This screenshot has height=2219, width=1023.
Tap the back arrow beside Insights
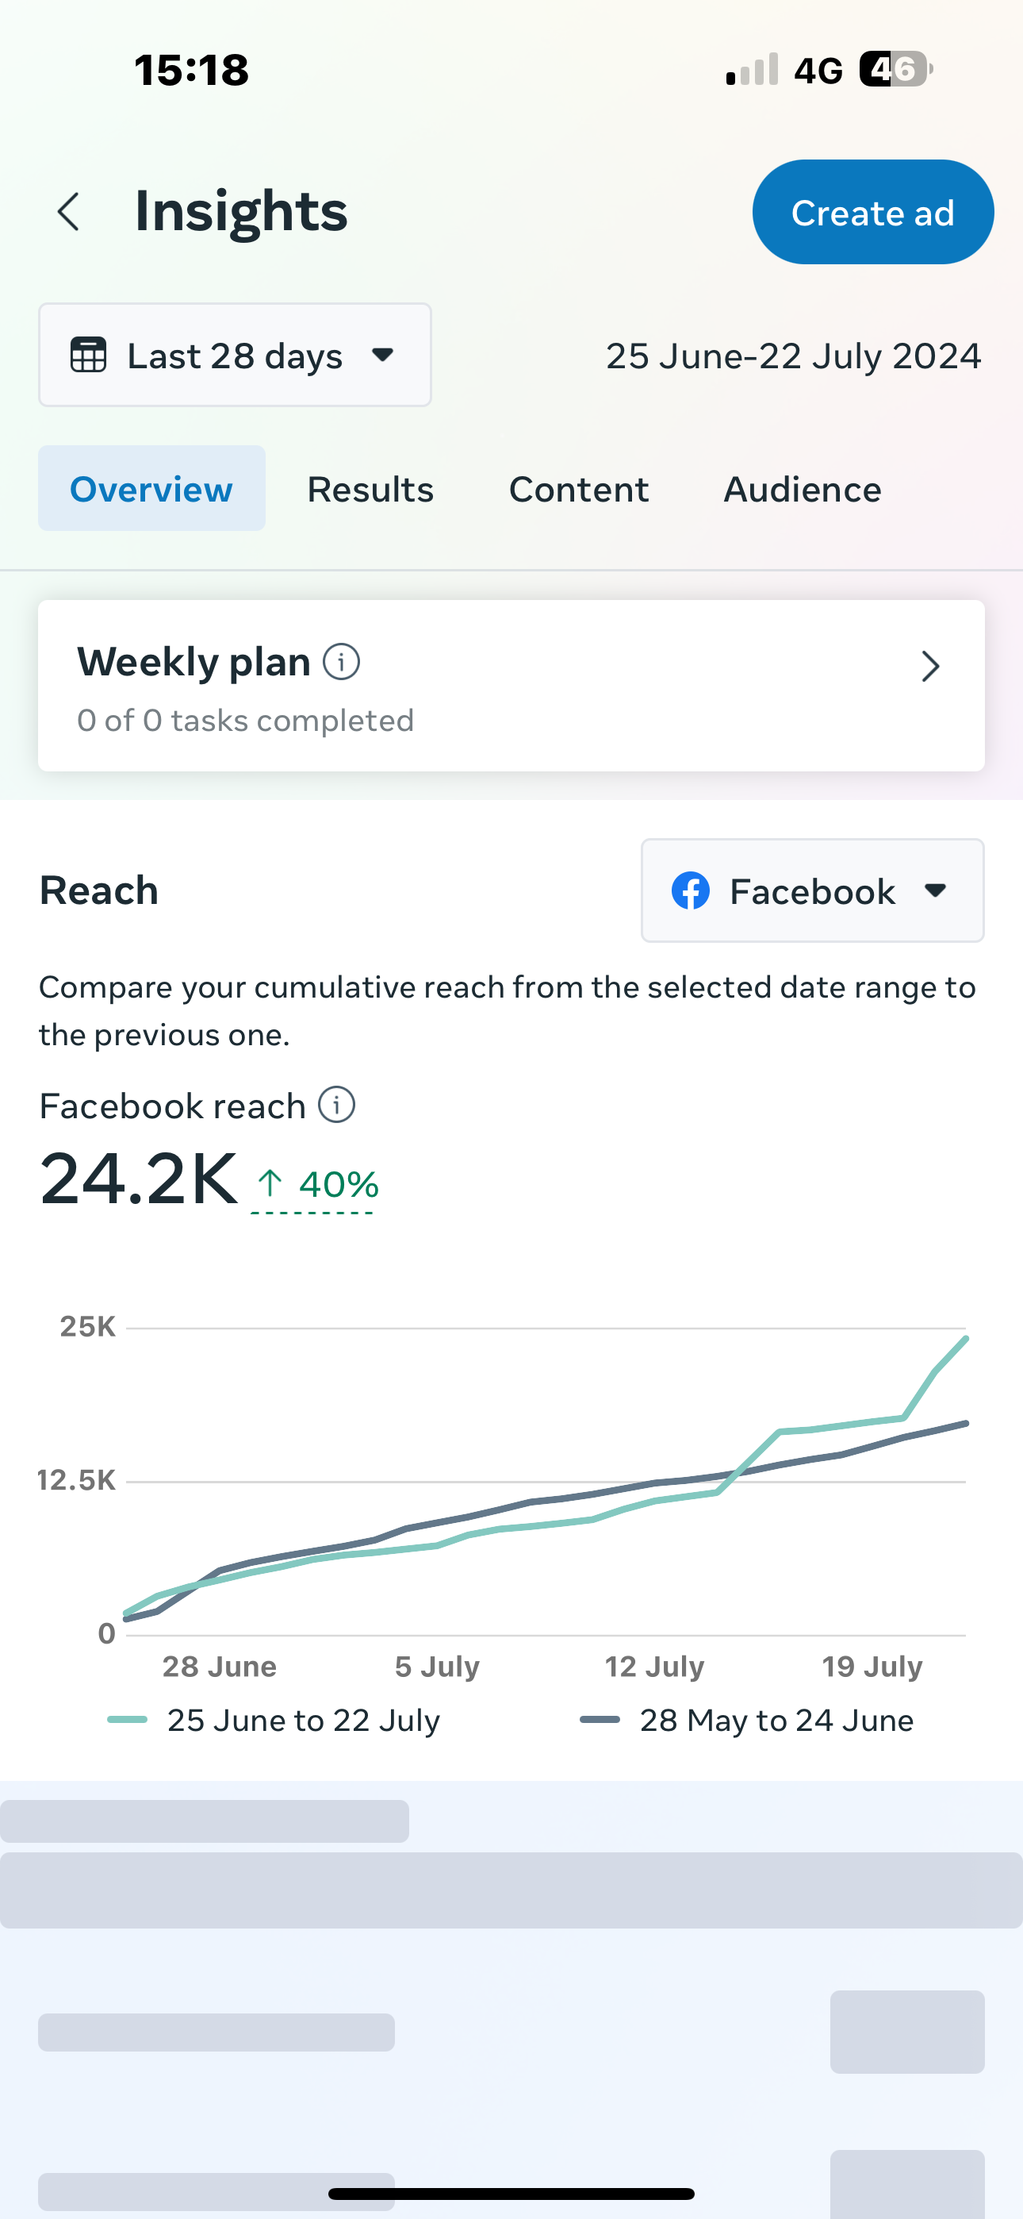click(69, 212)
